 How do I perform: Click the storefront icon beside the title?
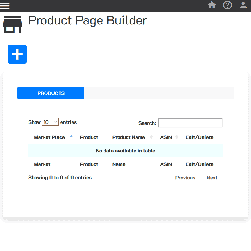pos(12,24)
